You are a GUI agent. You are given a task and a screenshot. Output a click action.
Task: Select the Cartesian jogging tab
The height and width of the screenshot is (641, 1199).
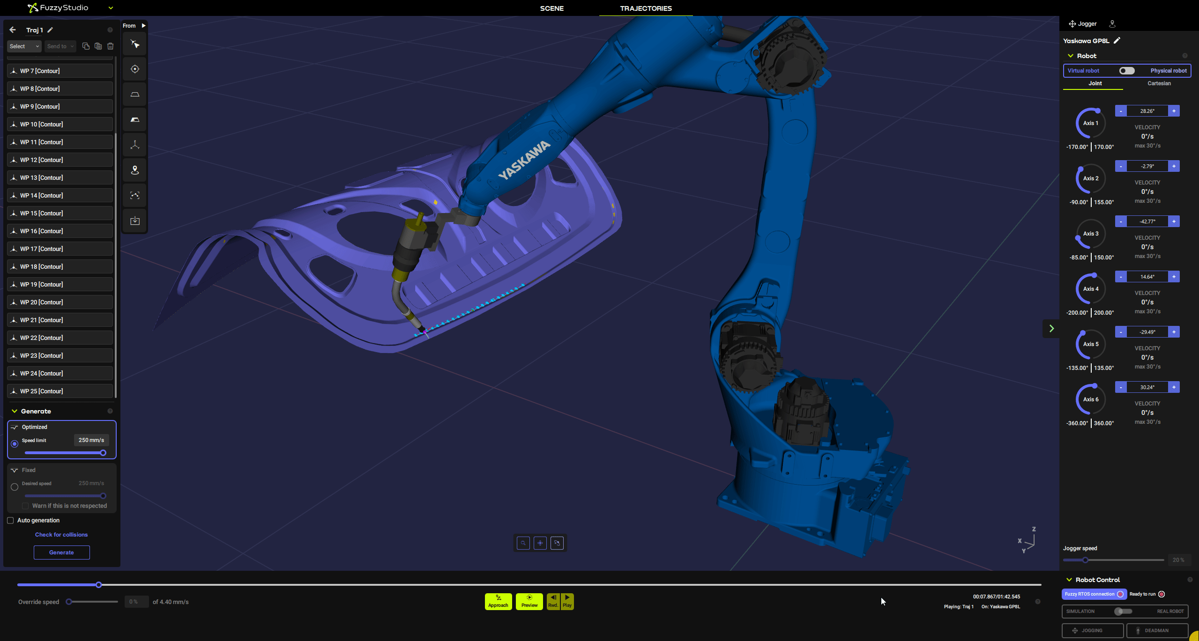coord(1159,83)
